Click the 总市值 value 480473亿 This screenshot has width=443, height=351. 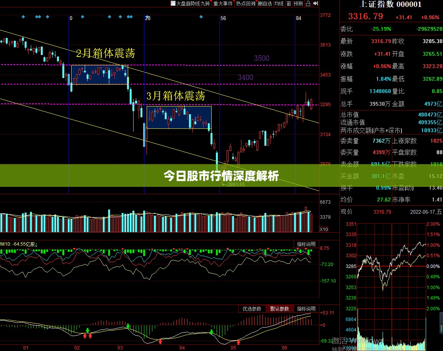click(x=430, y=115)
